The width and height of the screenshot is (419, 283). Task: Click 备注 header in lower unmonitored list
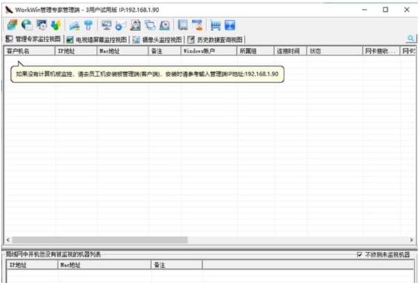click(x=177, y=265)
